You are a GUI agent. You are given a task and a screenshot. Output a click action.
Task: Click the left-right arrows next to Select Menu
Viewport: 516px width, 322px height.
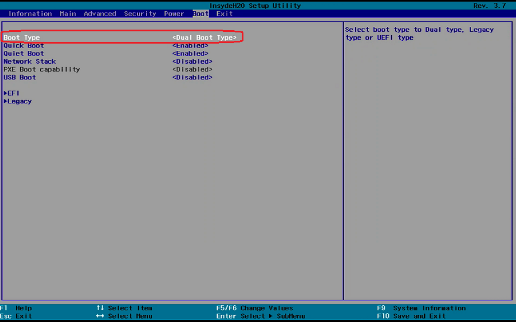point(100,316)
